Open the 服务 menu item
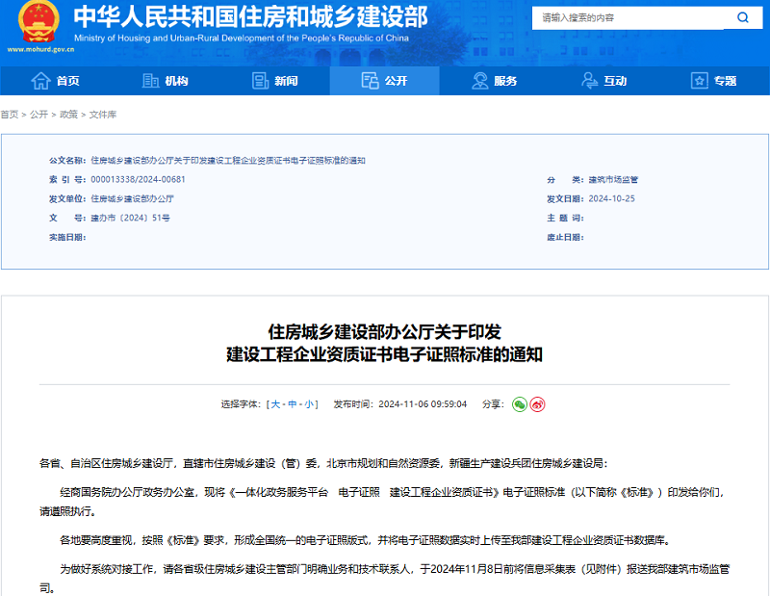Screen dimensions: 770x596 click(497, 81)
